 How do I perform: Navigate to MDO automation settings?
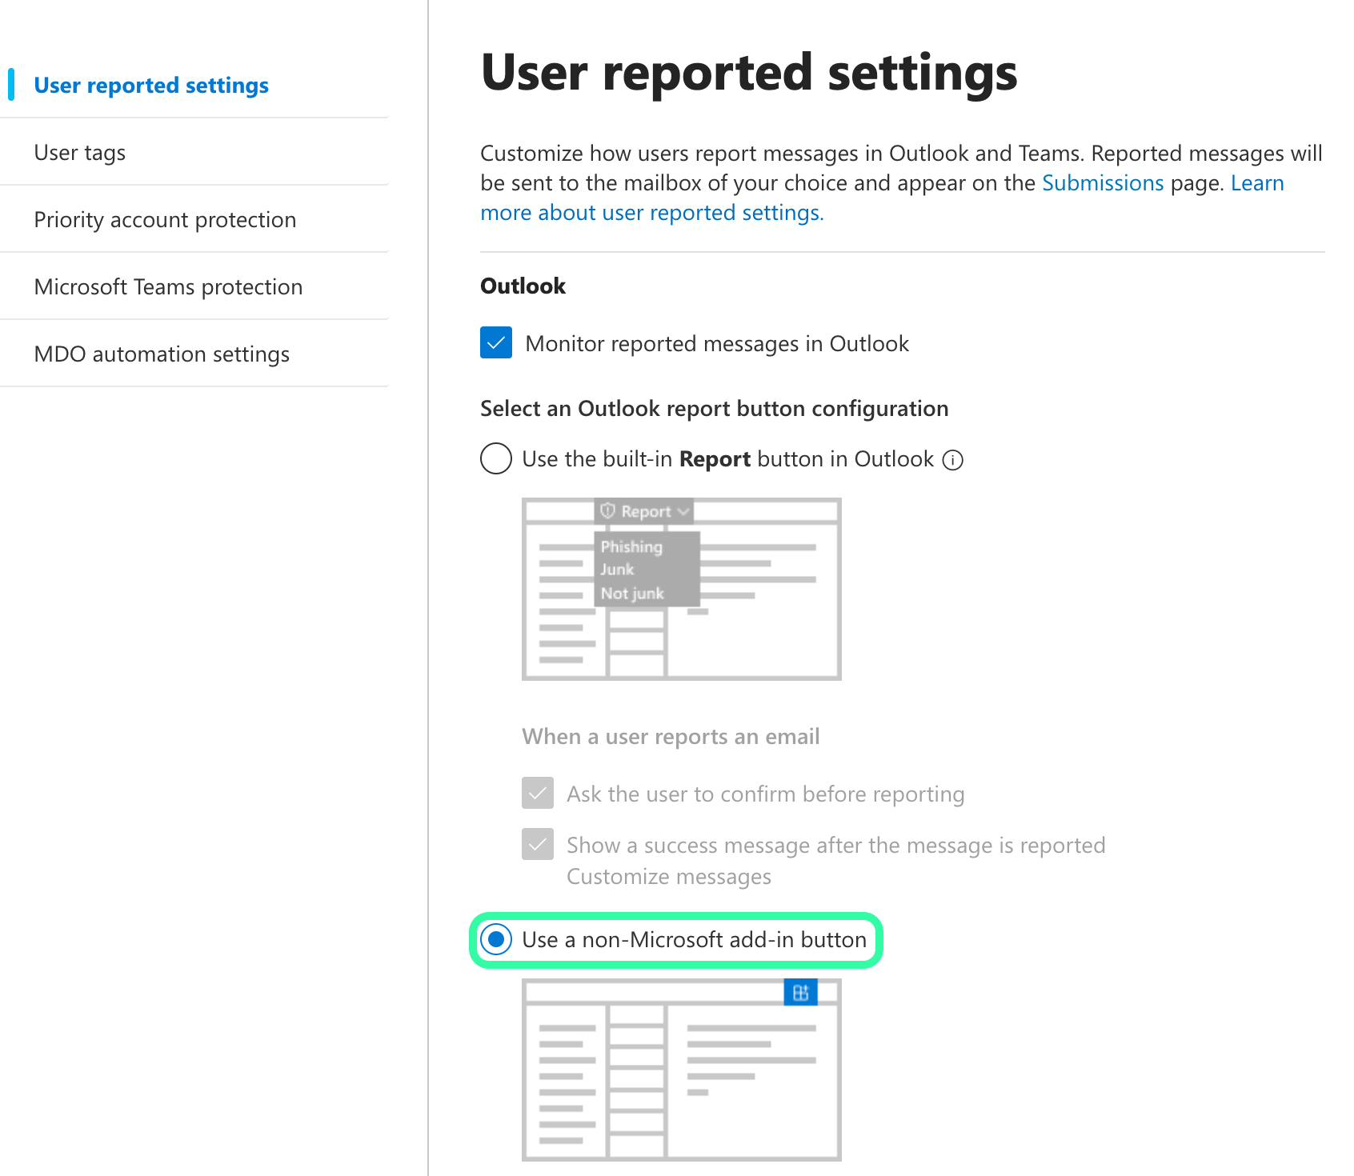(162, 354)
